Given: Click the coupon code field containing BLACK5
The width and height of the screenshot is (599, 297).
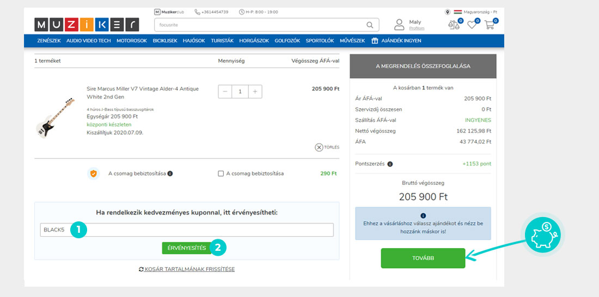Looking at the screenshot, I should 187,230.
